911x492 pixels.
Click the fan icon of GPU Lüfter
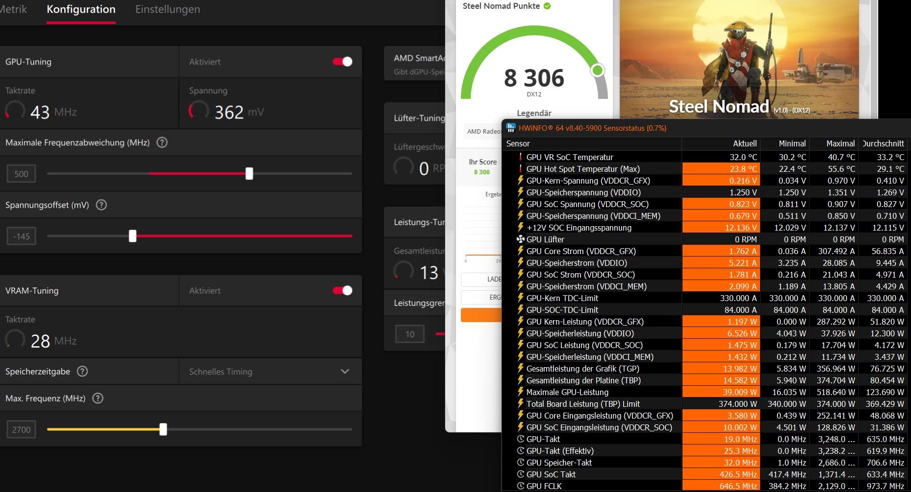pos(521,239)
